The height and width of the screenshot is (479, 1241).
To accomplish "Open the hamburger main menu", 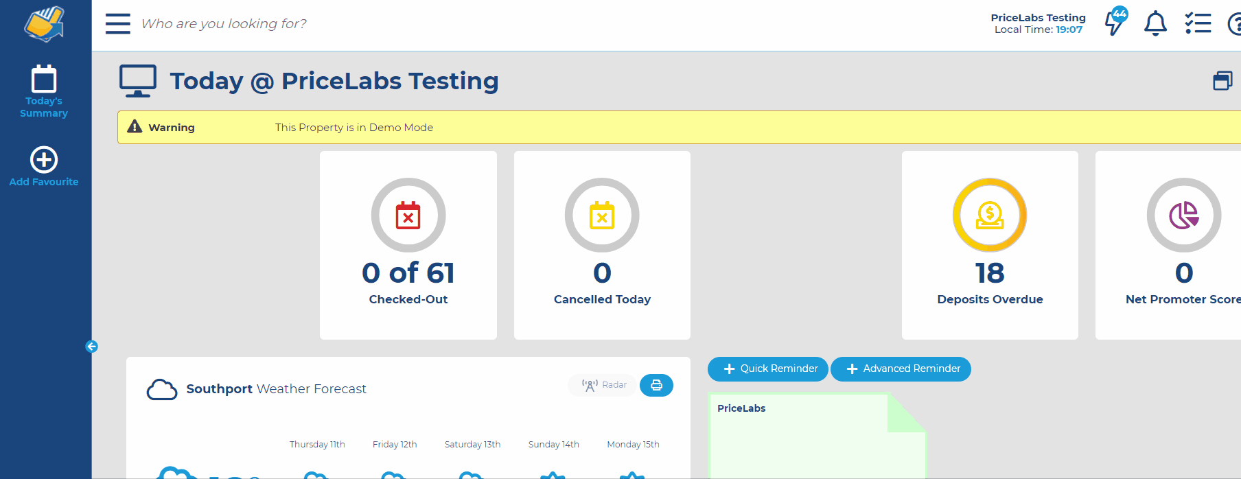I will click(x=117, y=23).
